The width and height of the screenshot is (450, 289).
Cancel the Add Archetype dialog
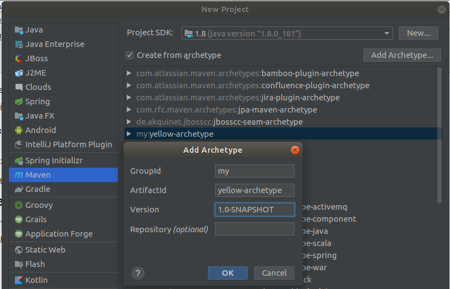[x=274, y=273]
